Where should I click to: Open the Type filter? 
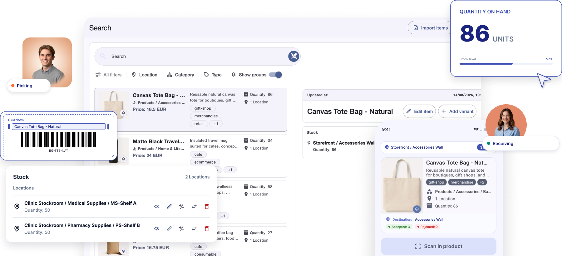[x=213, y=75]
